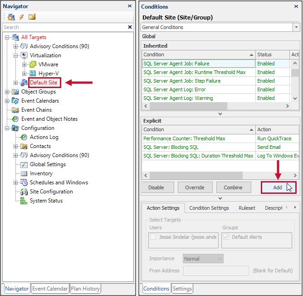Expand the Default Site node
The height and width of the screenshot is (296, 303).
pos(16,83)
